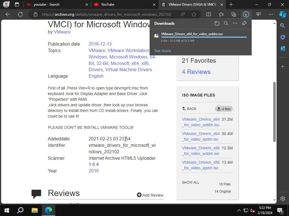
Task: Click the Add Review plus icon
Action: coord(139,195)
